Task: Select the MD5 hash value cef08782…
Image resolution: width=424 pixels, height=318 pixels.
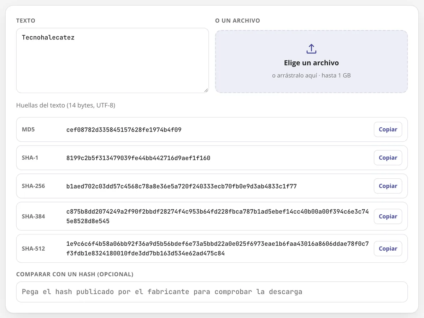Action: [x=124, y=130]
